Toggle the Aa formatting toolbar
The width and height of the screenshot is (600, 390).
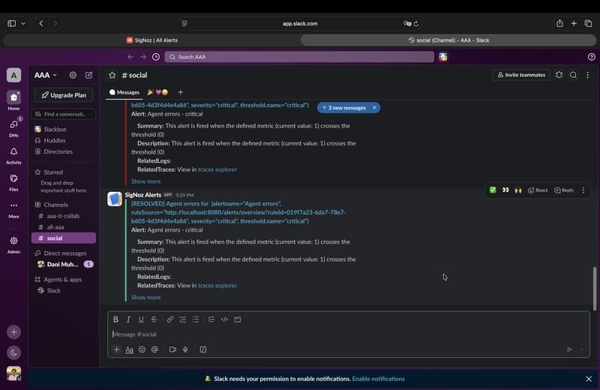click(x=129, y=349)
